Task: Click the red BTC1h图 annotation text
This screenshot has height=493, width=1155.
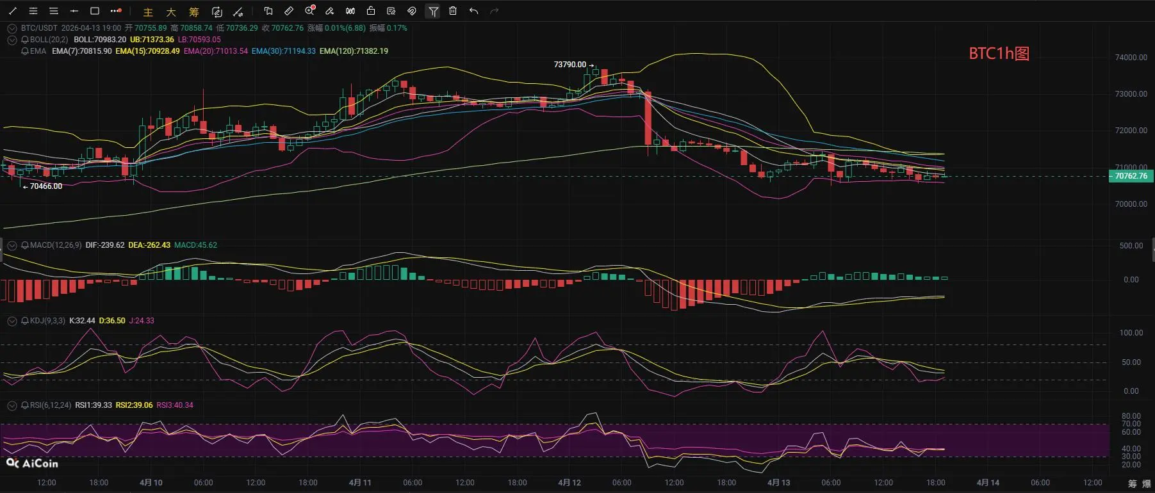Action: pyautogui.click(x=999, y=54)
